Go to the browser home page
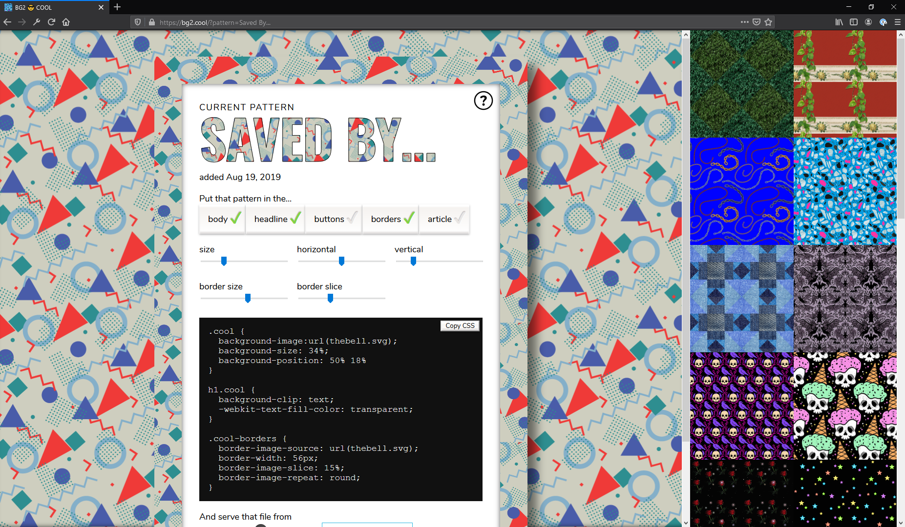The height and width of the screenshot is (527, 905). pos(66,22)
